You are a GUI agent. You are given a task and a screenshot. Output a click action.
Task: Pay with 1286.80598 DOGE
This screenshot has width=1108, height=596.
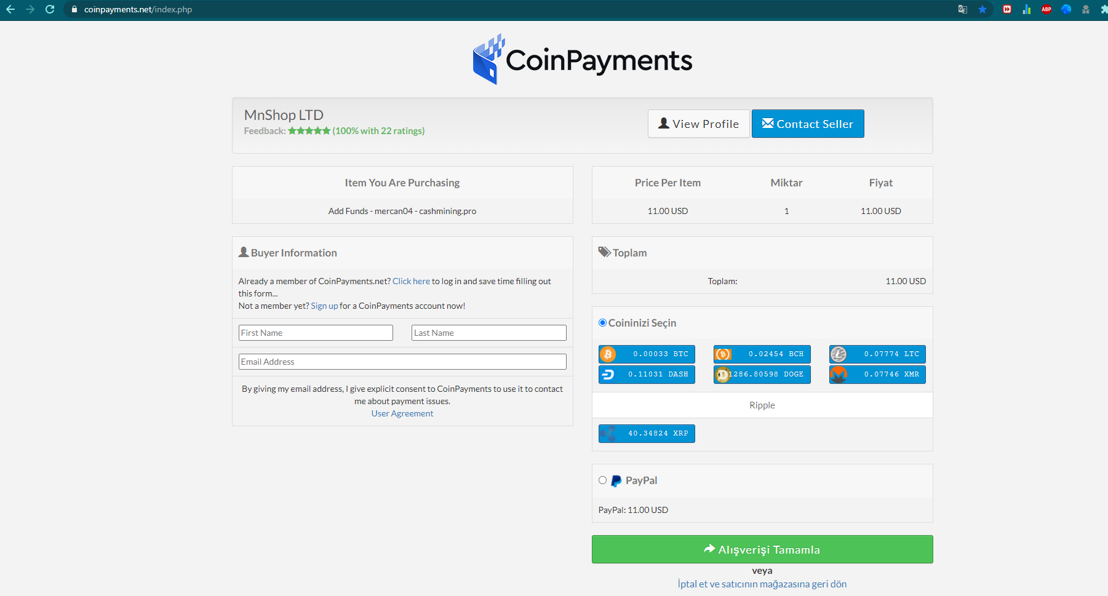coord(762,375)
